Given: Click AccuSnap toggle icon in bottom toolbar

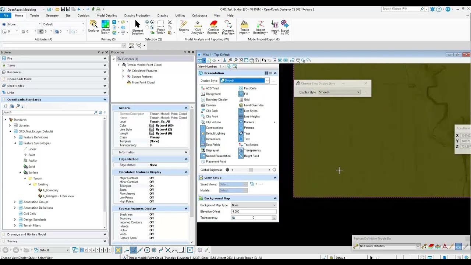Looking at the screenshot, I should (118, 250).
